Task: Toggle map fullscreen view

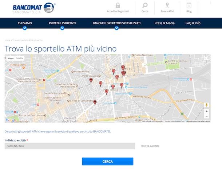Action: tap(206, 58)
